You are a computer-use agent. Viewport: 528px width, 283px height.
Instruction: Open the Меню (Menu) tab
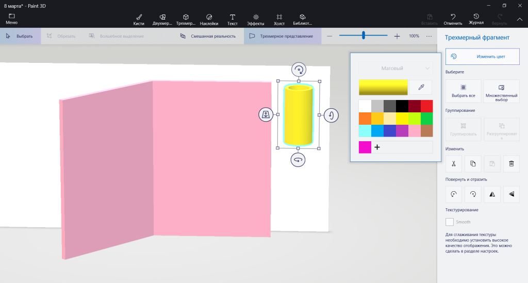click(11, 19)
